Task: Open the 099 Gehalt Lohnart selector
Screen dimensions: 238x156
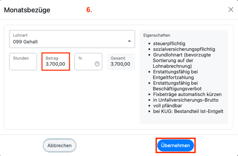Action: pos(72,39)
